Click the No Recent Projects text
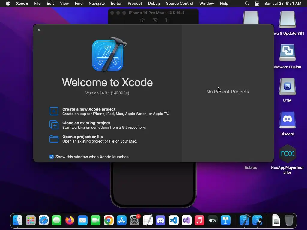The image size is (307, 230). (228, 92)
